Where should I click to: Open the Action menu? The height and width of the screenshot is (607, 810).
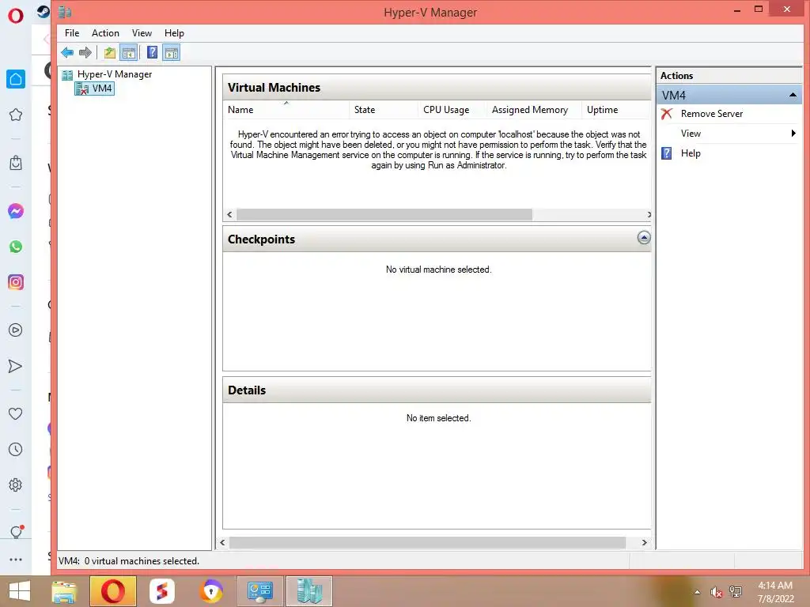105,33
